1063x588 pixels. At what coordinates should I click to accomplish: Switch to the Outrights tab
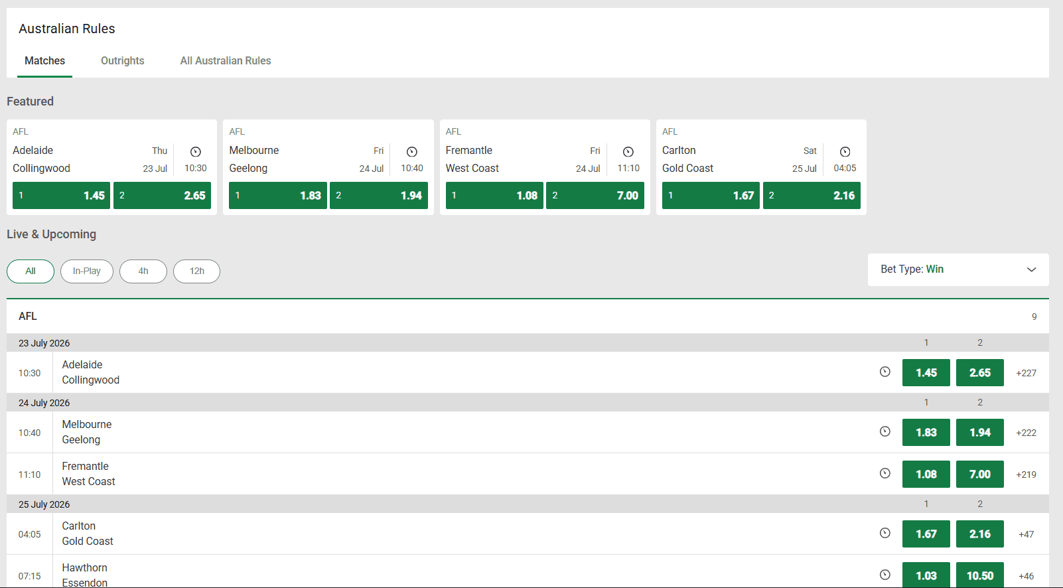pyautogui.click(x=123, y=61)
